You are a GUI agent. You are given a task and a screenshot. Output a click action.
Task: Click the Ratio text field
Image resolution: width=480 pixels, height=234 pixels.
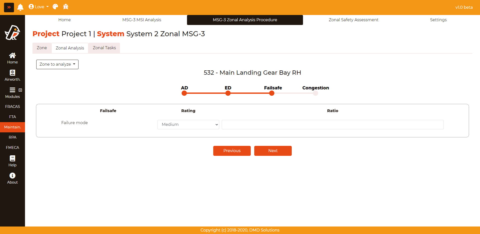[x=332, y=125]
